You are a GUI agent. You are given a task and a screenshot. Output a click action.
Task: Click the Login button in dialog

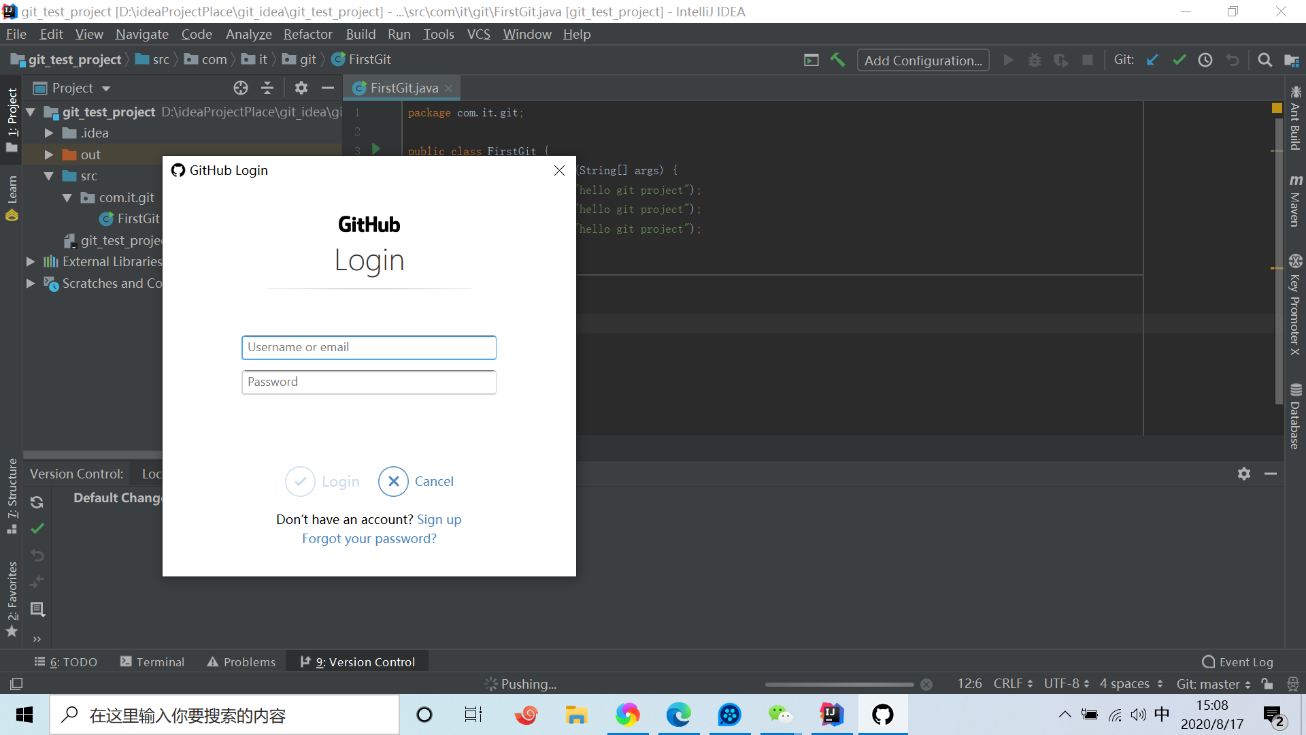322,481
